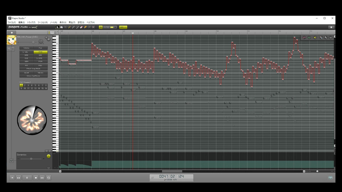Adjust the Dynamics slider
The height and width of the screenshot is (192, 342).
click(31, 159)
